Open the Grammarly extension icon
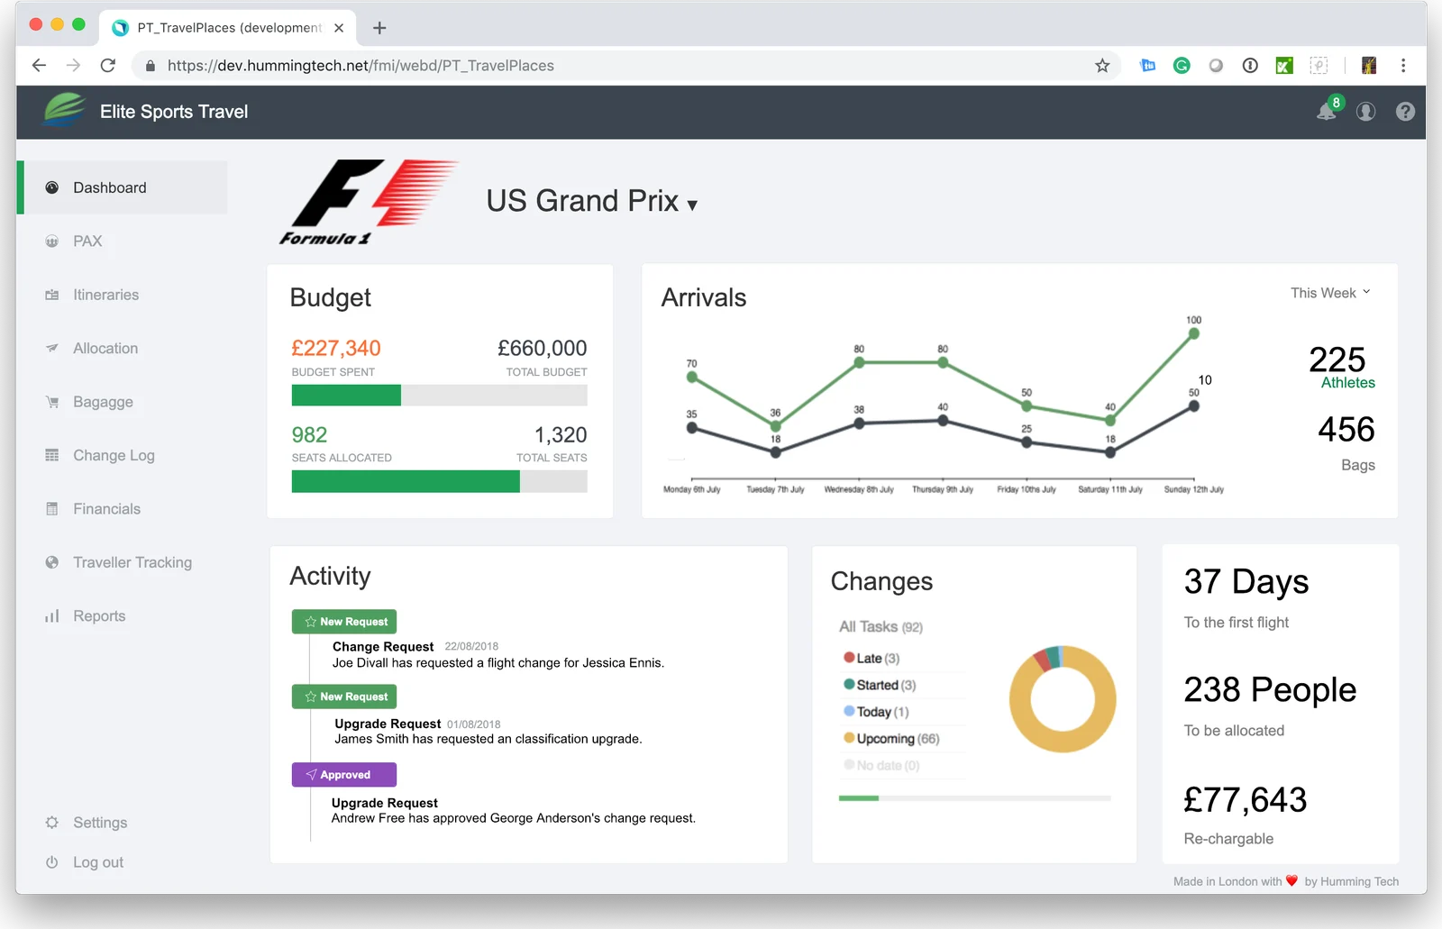This screenshot has height=929, width=1442. coord(1182,66)
